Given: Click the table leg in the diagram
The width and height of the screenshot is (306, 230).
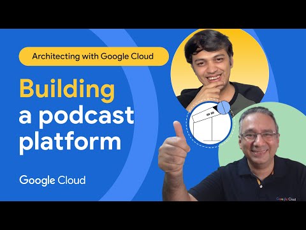Looking at the screenshot, I should (213, 129).
